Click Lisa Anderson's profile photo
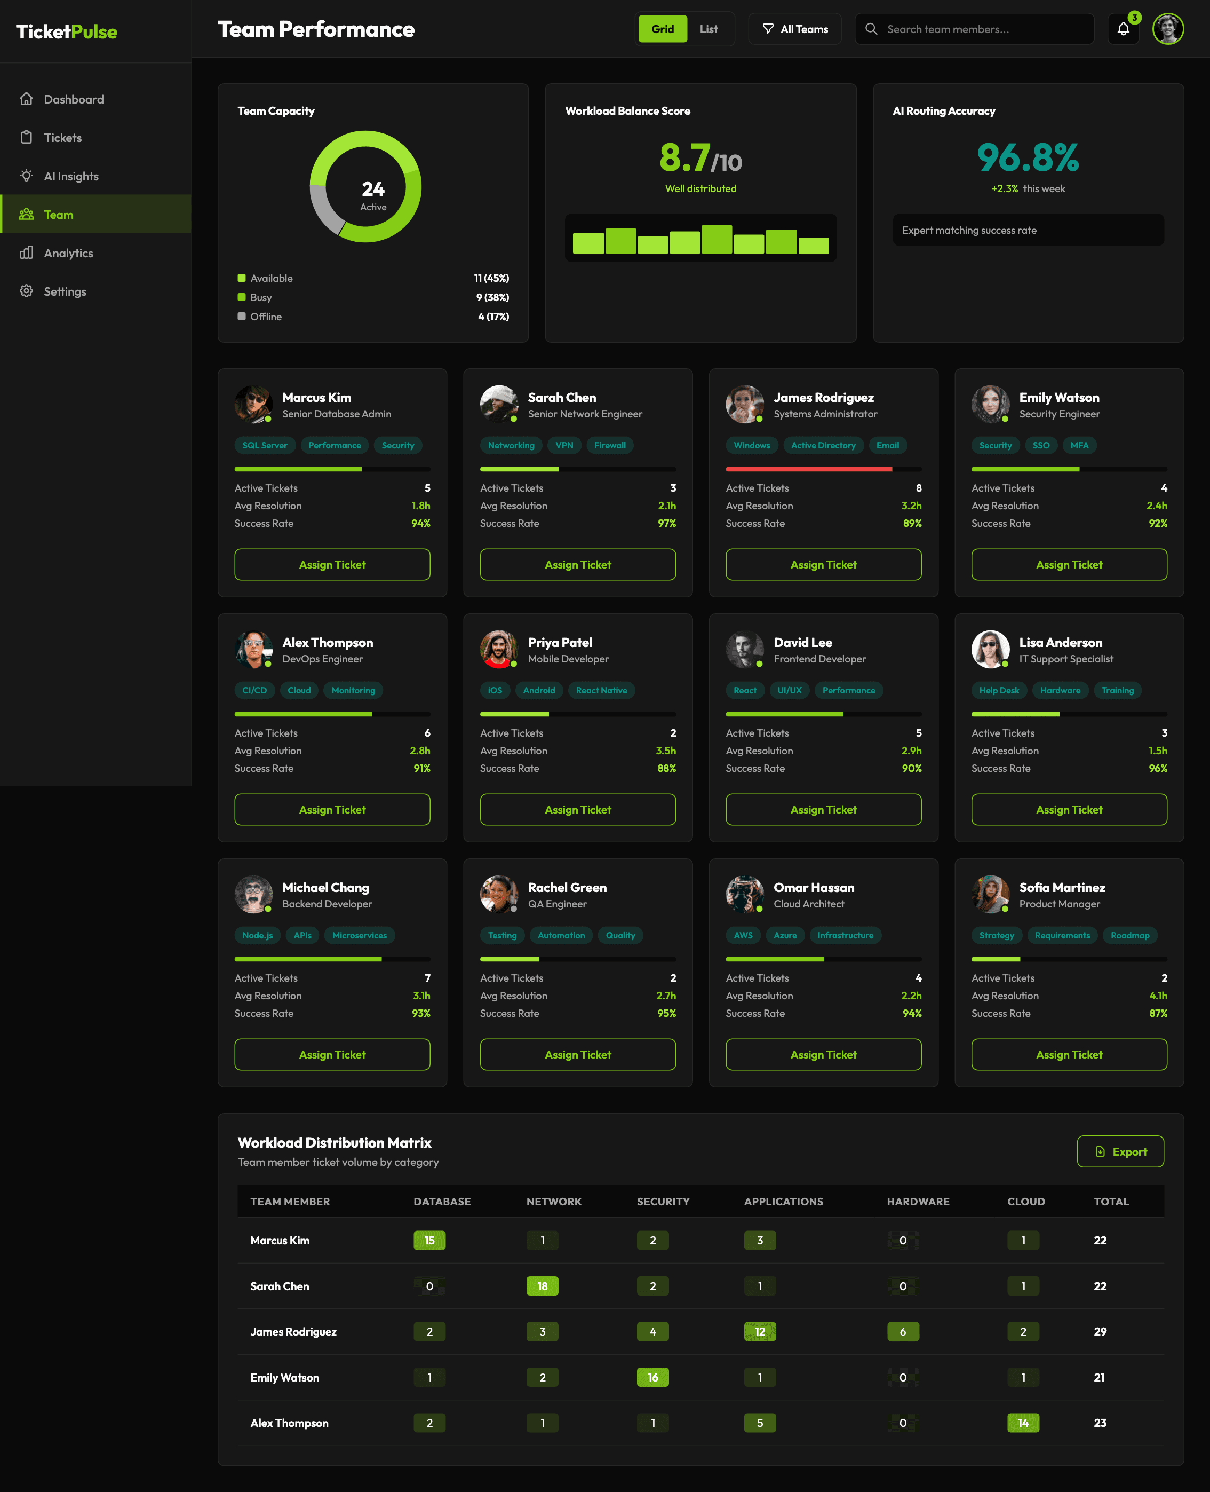 [990, 649]
